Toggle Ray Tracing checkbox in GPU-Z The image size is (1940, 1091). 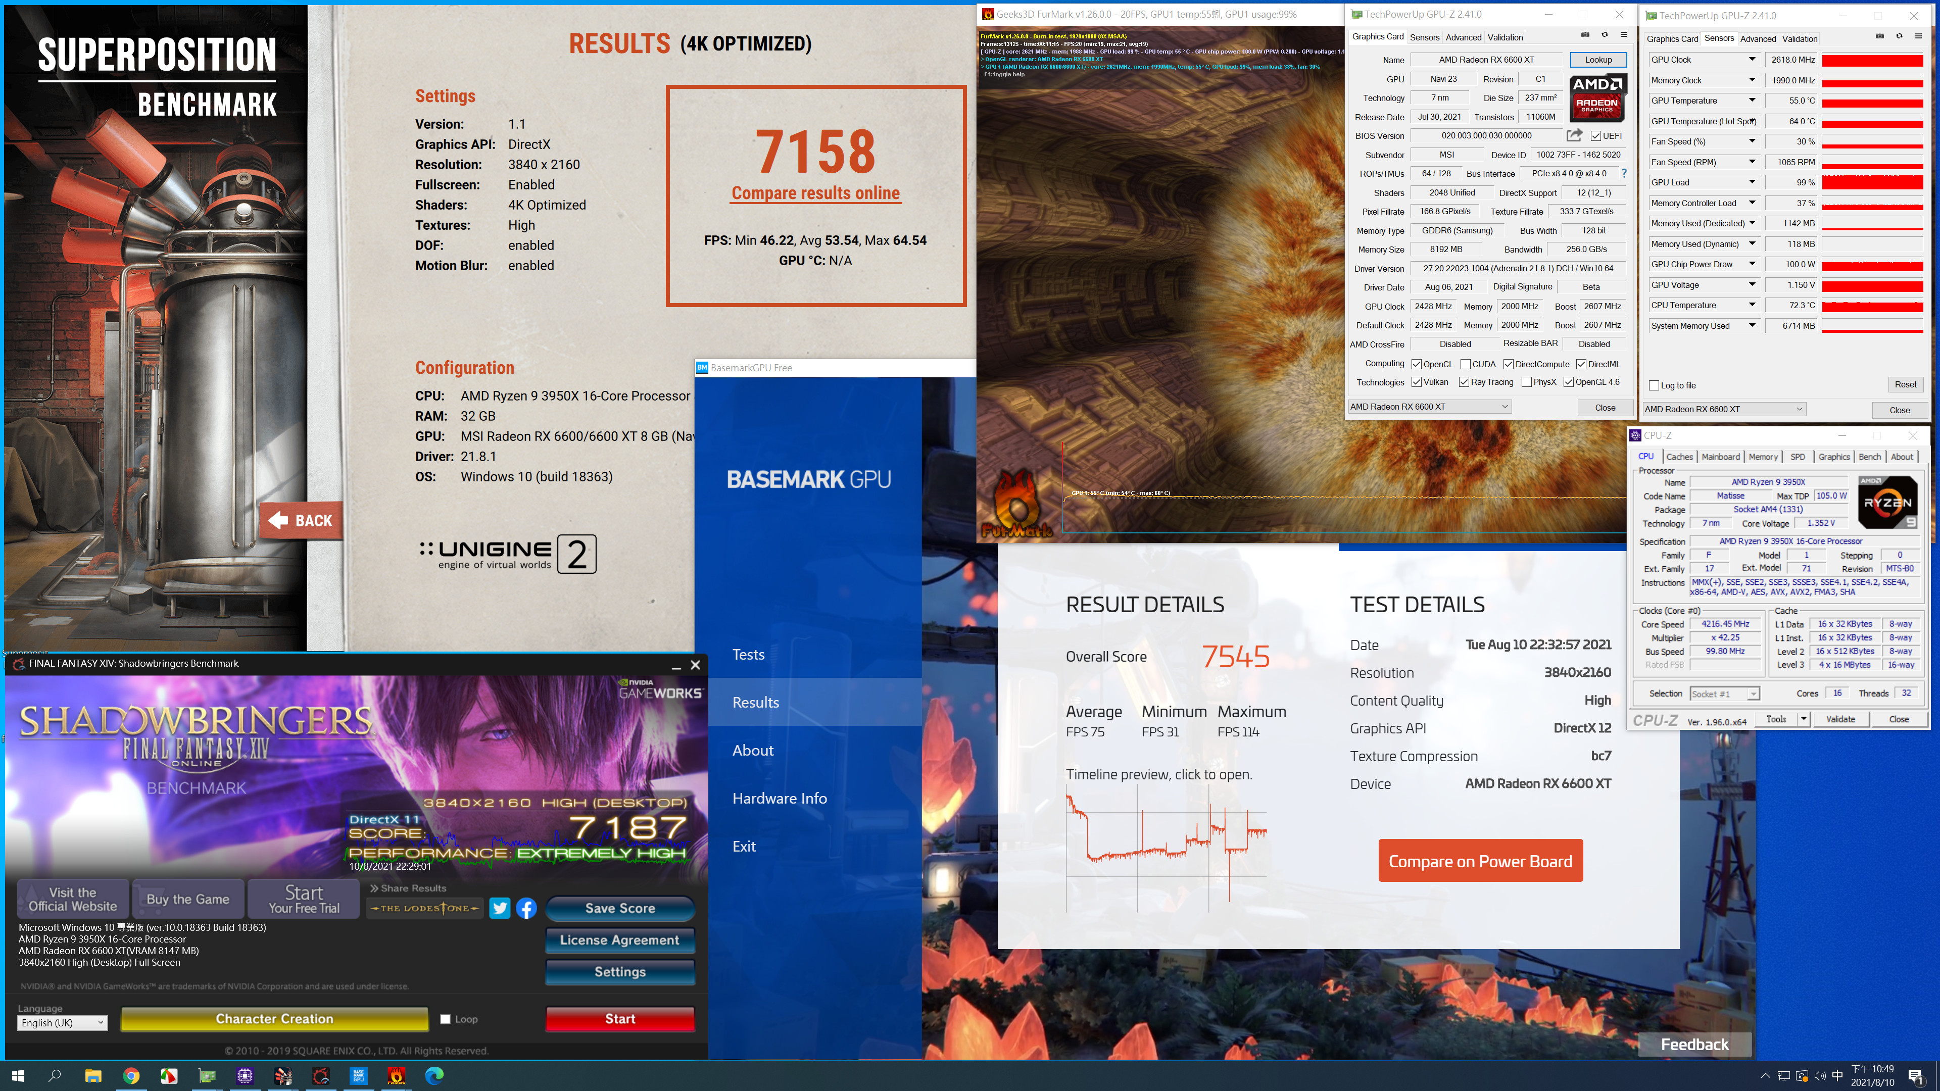(1464, 382)
